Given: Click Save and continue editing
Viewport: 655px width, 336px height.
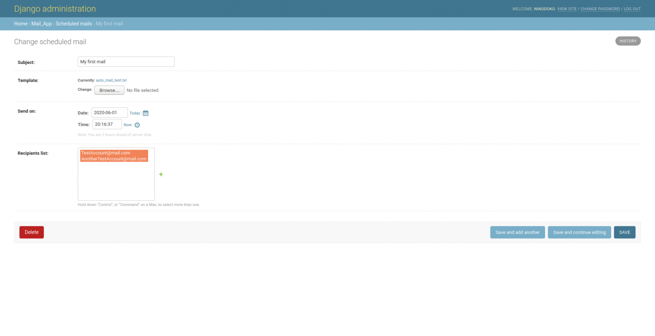Looking at the screenshot, I should click(579, 232).
